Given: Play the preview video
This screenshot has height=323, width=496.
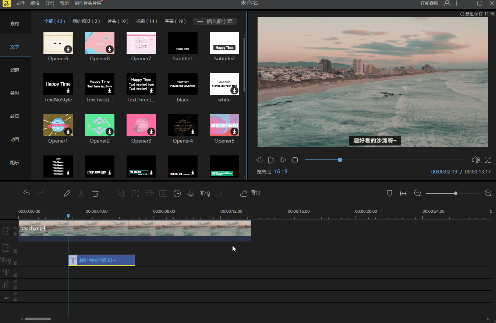Looking at the screenshot, I should click(x=271, y=160).
